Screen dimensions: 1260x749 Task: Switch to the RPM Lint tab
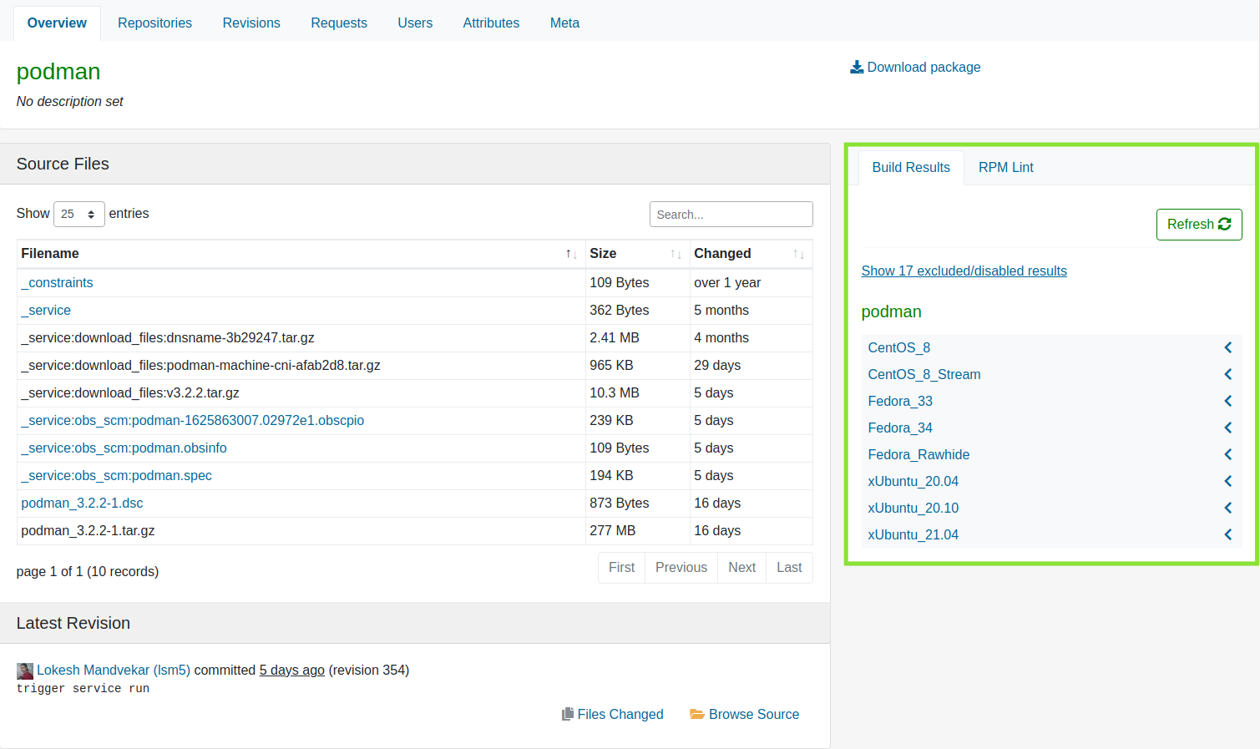click(x=1005, y=167)
